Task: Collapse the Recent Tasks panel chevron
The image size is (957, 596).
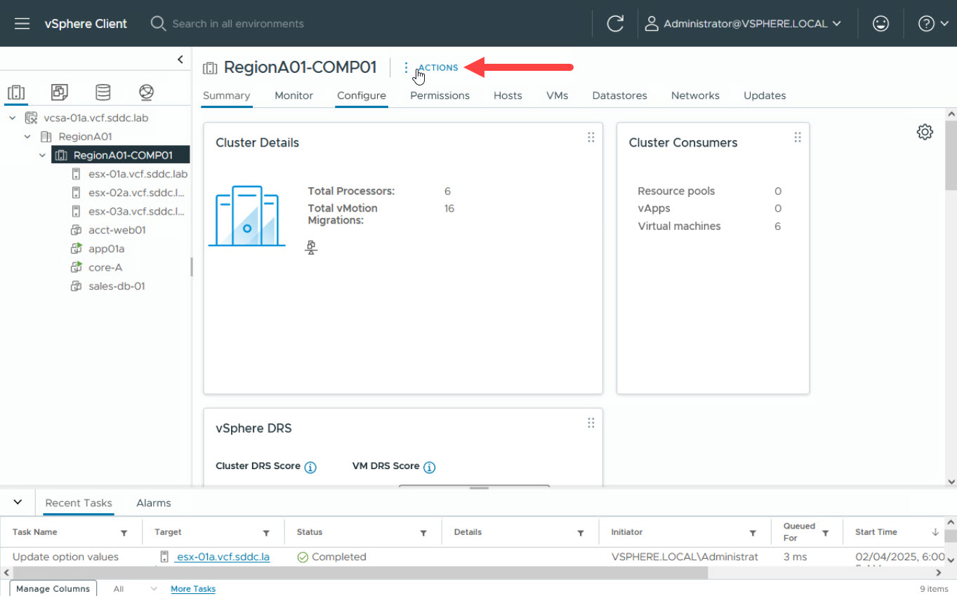Action: 18,502
